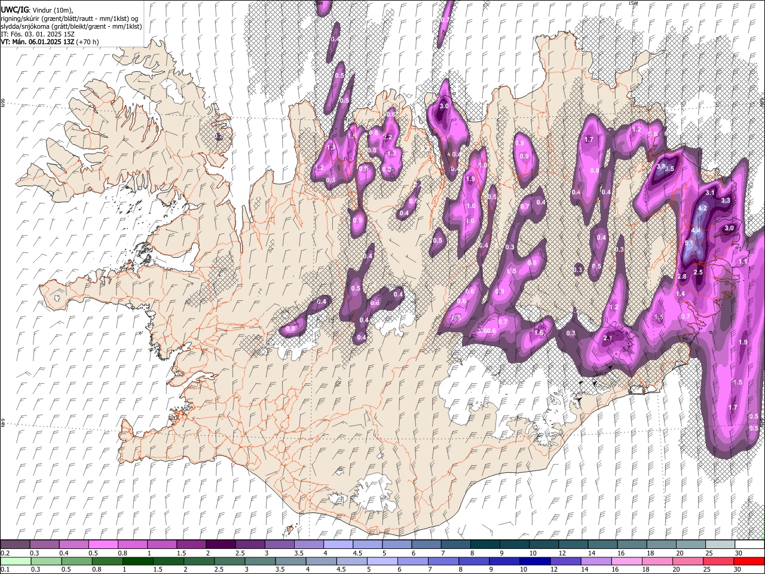Click the pale gray swatch labeled 25 in the top legend row
Viewport: 765px width, 574px height.
(721, 545)
